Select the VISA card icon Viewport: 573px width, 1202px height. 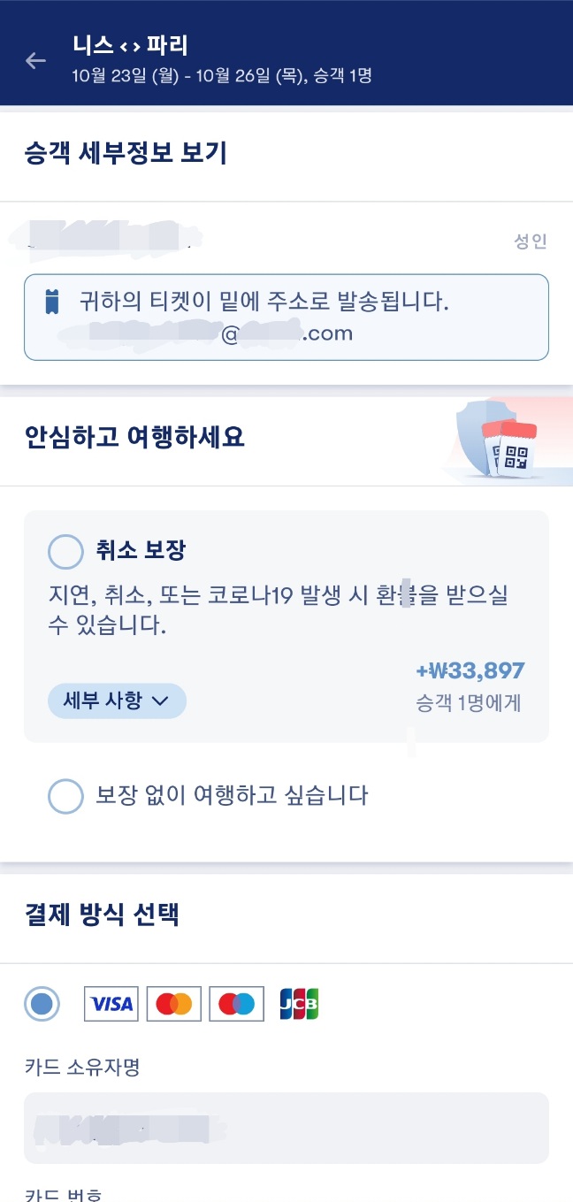click(x=111, y=1003)
